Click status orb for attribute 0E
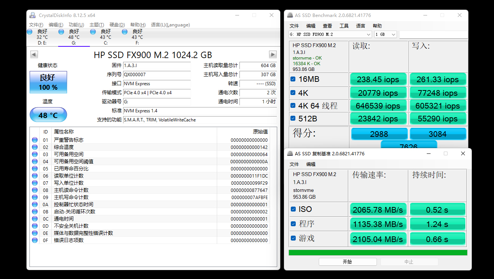 click(x=35, y=233)
